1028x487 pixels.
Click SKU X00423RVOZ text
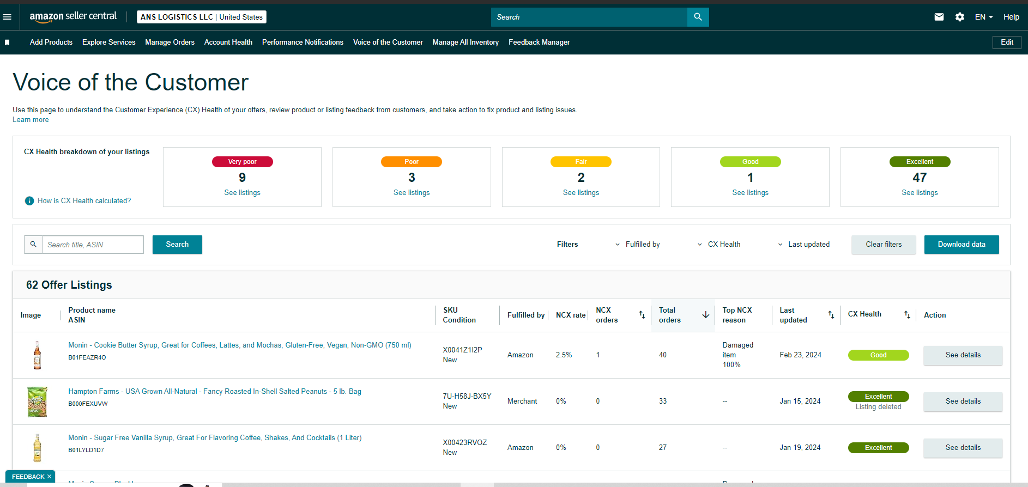[x=465, y=443]
